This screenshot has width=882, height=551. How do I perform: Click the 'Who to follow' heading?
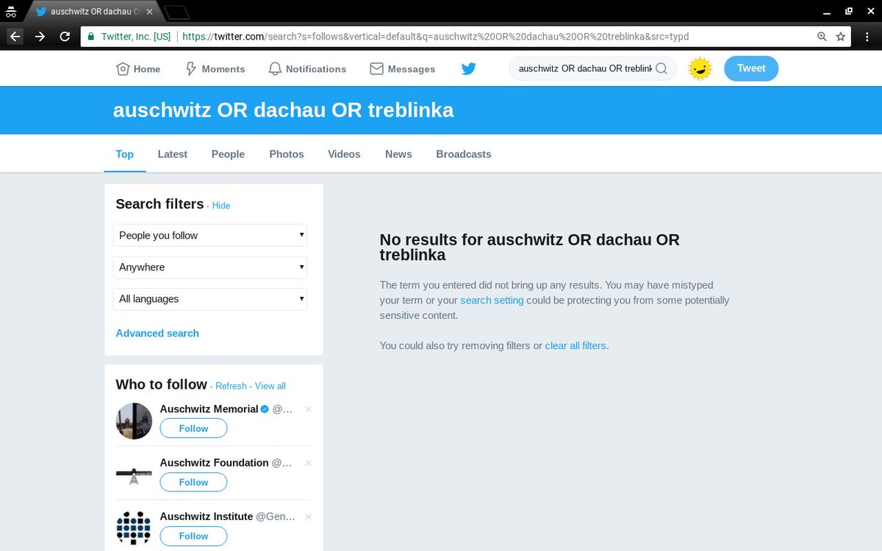[x=161, y=384]
